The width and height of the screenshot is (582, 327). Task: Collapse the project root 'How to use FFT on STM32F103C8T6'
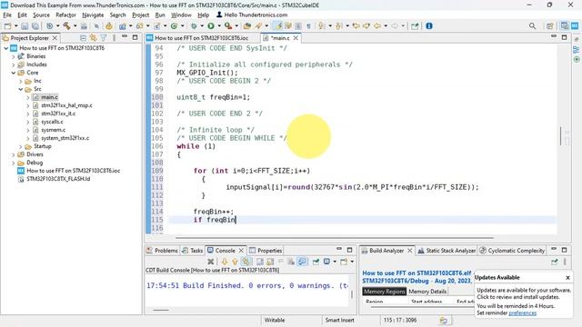pos(6,48)
